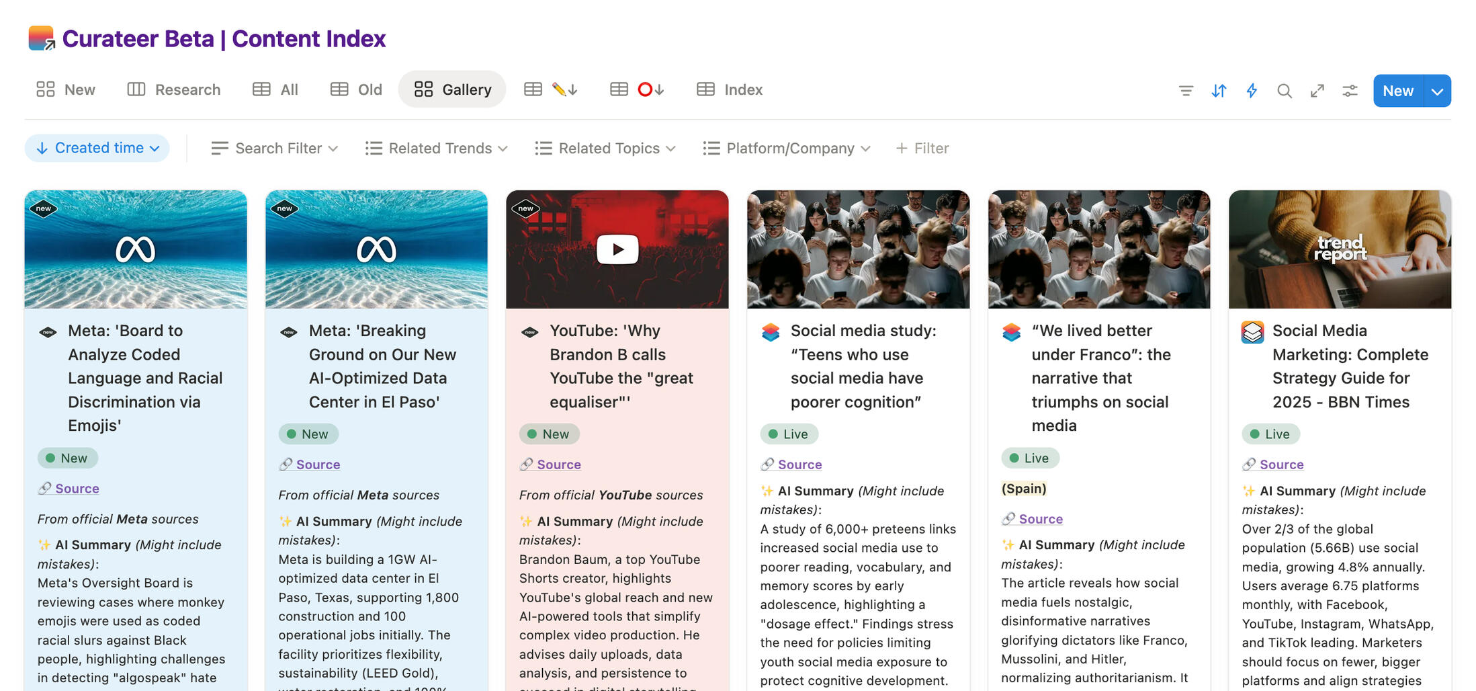The image size is (1476, 691).
Task: Add a new filter with + Filter
Action: tap(922, 148)
